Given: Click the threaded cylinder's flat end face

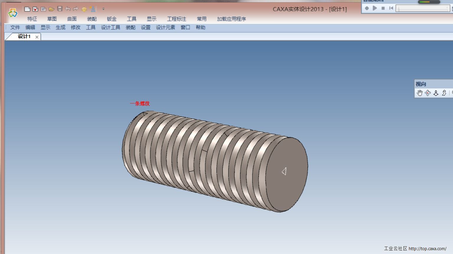Looking at the screenshot, I should click(x=286, y=174).
